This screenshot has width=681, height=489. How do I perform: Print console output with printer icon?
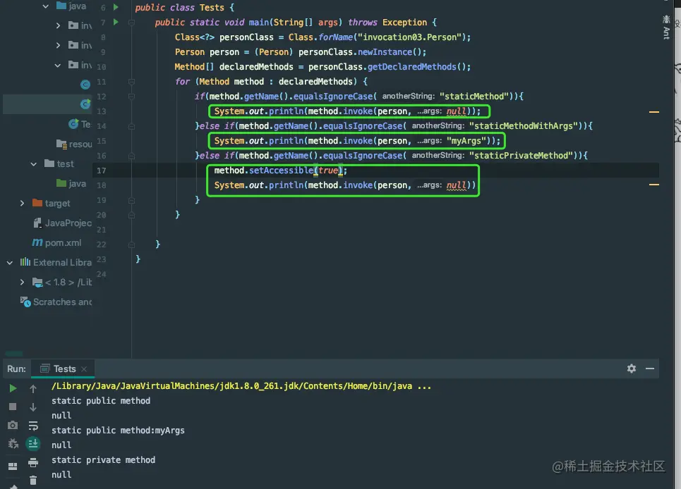click(33, 462)
